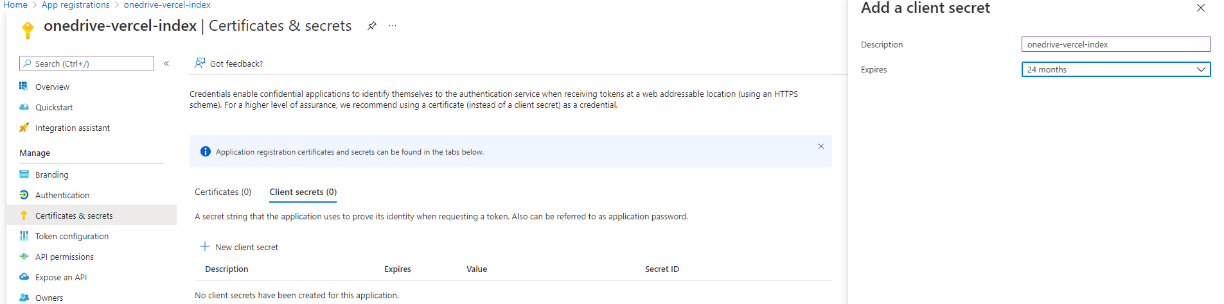
Task: Select the Client secrets (0) tab
Action: (303, 192)
